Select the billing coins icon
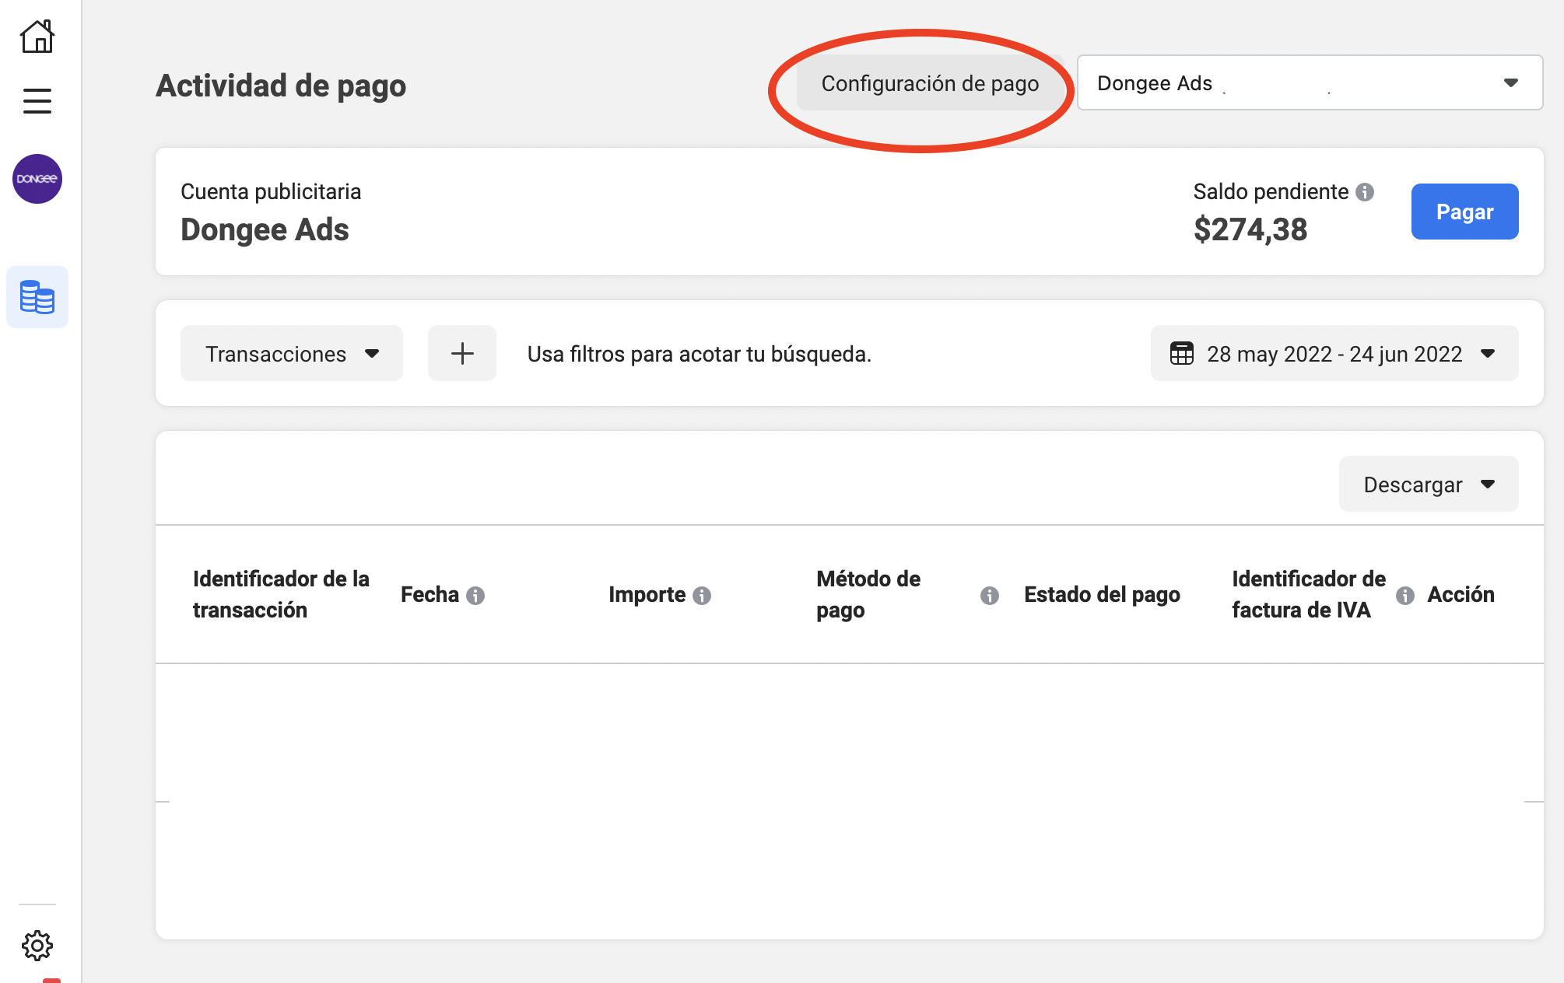This screenshot has height=983, width=1564. point(37,297)
